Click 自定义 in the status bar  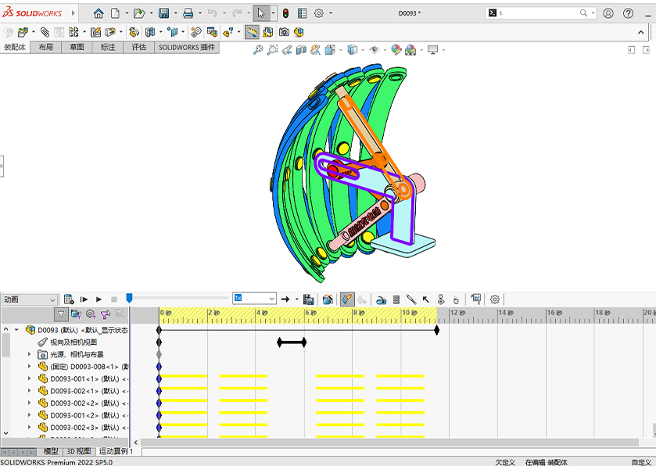(x=641, y=462)
